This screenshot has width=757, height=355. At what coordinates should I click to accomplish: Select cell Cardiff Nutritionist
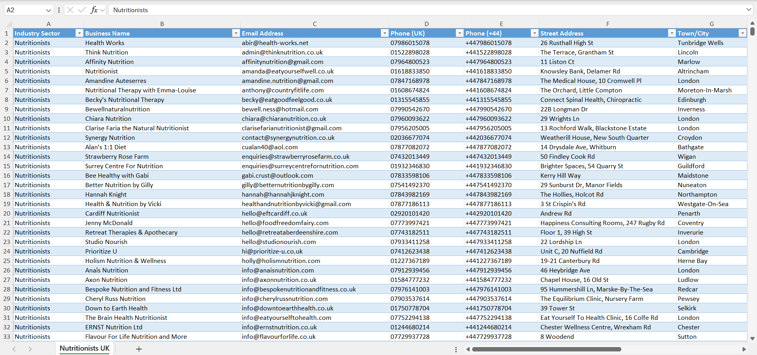162,213
